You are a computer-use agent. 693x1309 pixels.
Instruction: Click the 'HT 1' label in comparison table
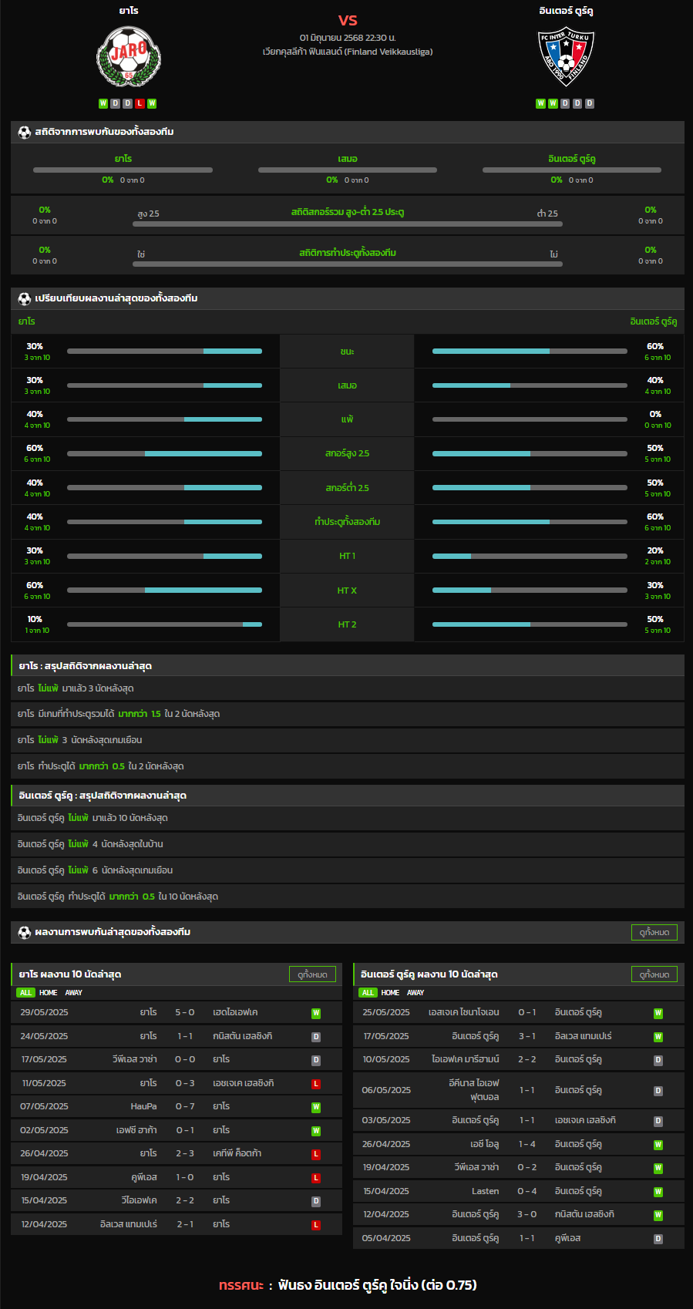(x=347, y=556)
